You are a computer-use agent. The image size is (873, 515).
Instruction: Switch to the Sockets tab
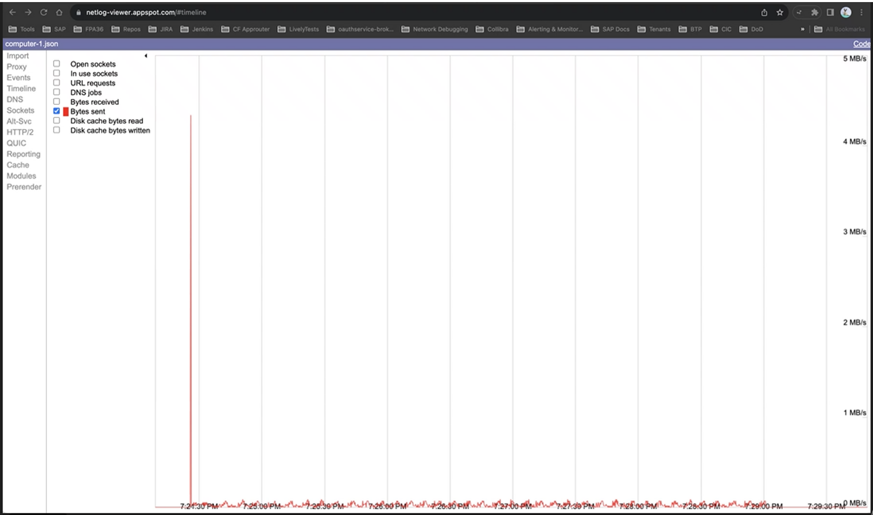point(21,110)
